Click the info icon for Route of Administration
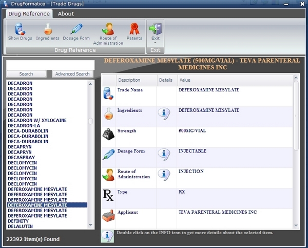 pos(164,175)
